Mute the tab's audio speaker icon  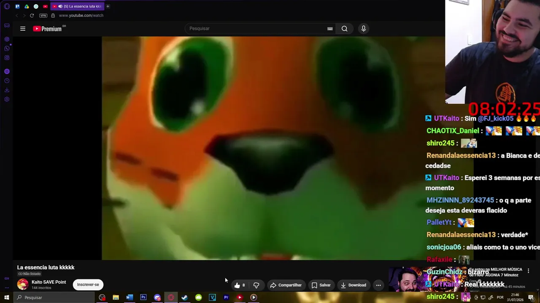tap(60, 6)
